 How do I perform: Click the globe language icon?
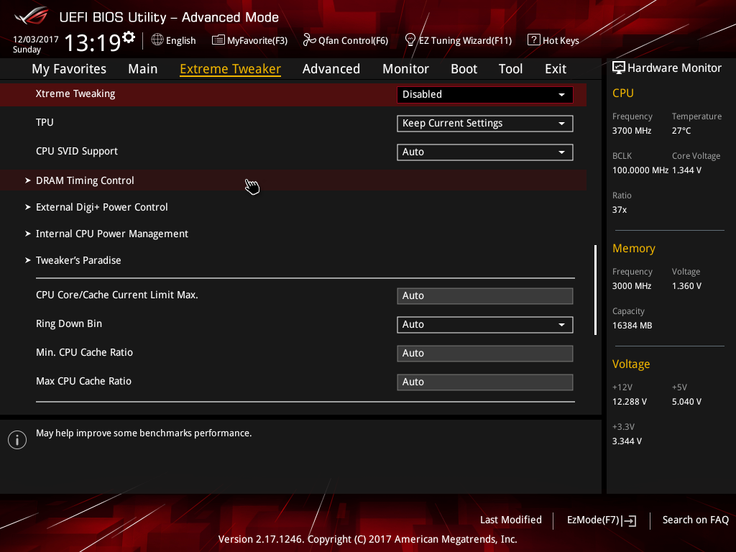pyautogui.click(x=157, y=40)
